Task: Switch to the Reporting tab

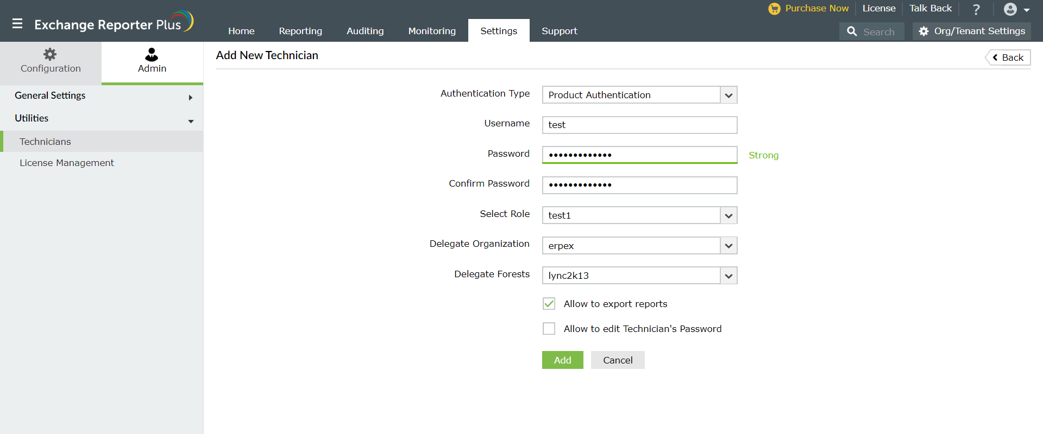Action: pos(300,31)
